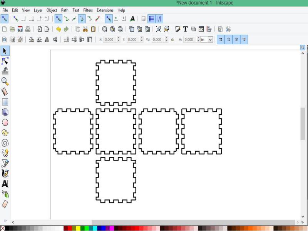Save document floppy icon
Screen dimensions: 308x231
(x=20, y=29)
